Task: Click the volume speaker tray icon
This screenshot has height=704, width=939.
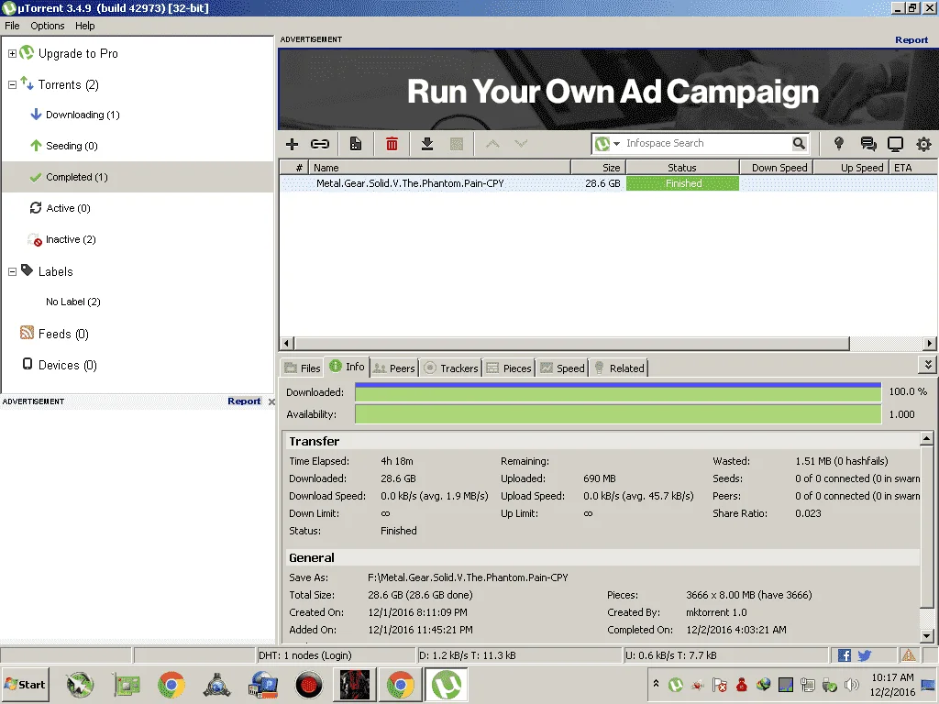Action: [x=851, y=685]
